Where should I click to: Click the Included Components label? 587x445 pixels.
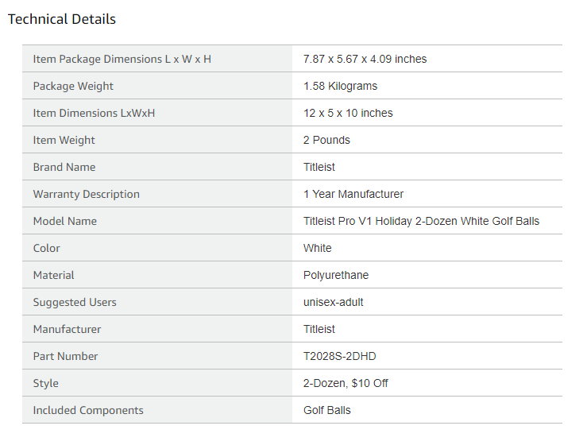[x=88, y=410]
